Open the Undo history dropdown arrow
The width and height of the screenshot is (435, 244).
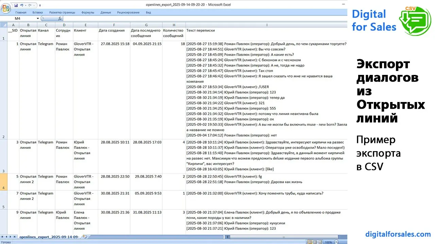click(25, 5)
